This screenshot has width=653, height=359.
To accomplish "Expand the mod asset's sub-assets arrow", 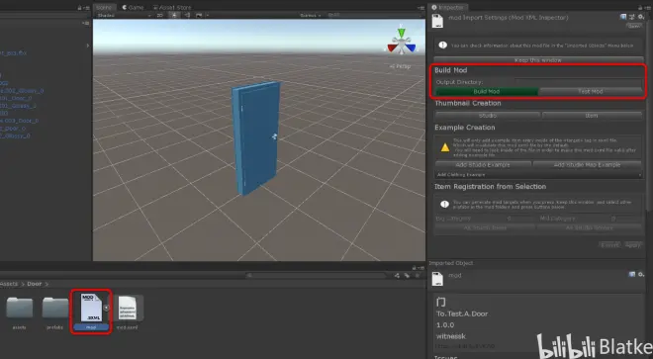I will coord(106,308).
